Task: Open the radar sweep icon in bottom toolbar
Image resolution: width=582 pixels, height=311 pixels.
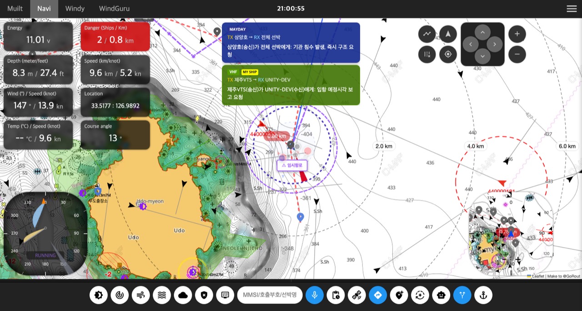Action: pos(120,295)
